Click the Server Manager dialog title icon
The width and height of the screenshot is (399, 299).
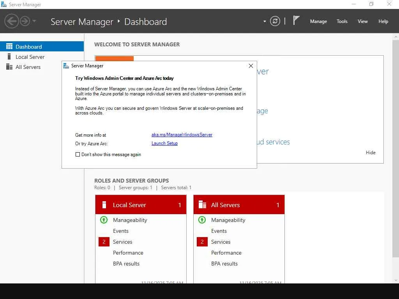tap(66, 66)
